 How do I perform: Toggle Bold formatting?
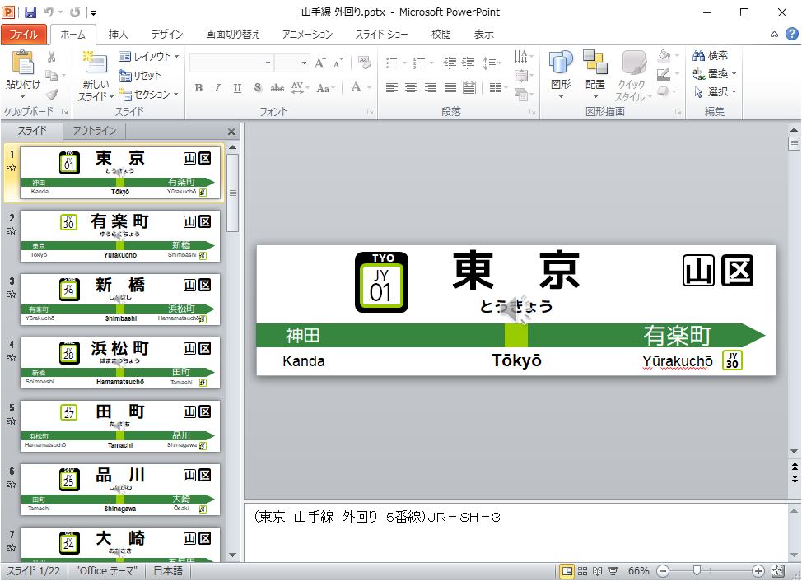point(199,88)
